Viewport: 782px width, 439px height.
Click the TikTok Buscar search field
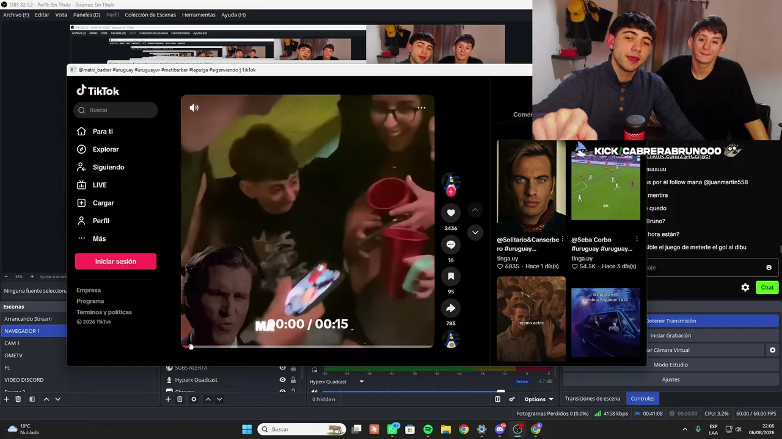(x=116, y=110)
